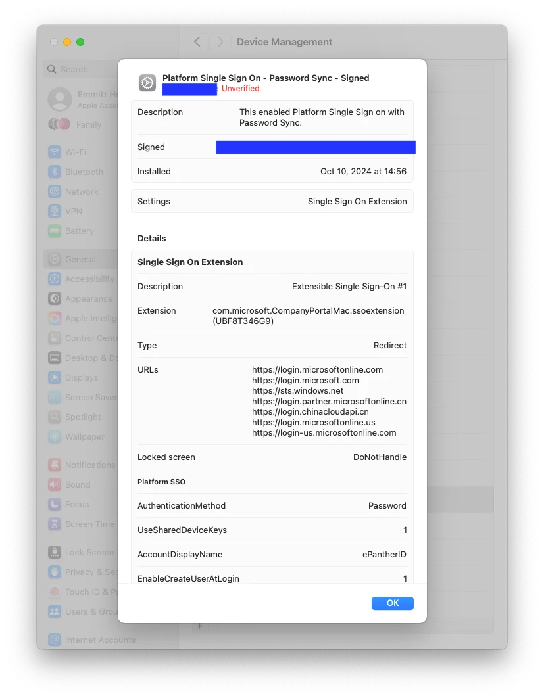
Task: Open the Focus sidebar icon
Action: (55, 504)
